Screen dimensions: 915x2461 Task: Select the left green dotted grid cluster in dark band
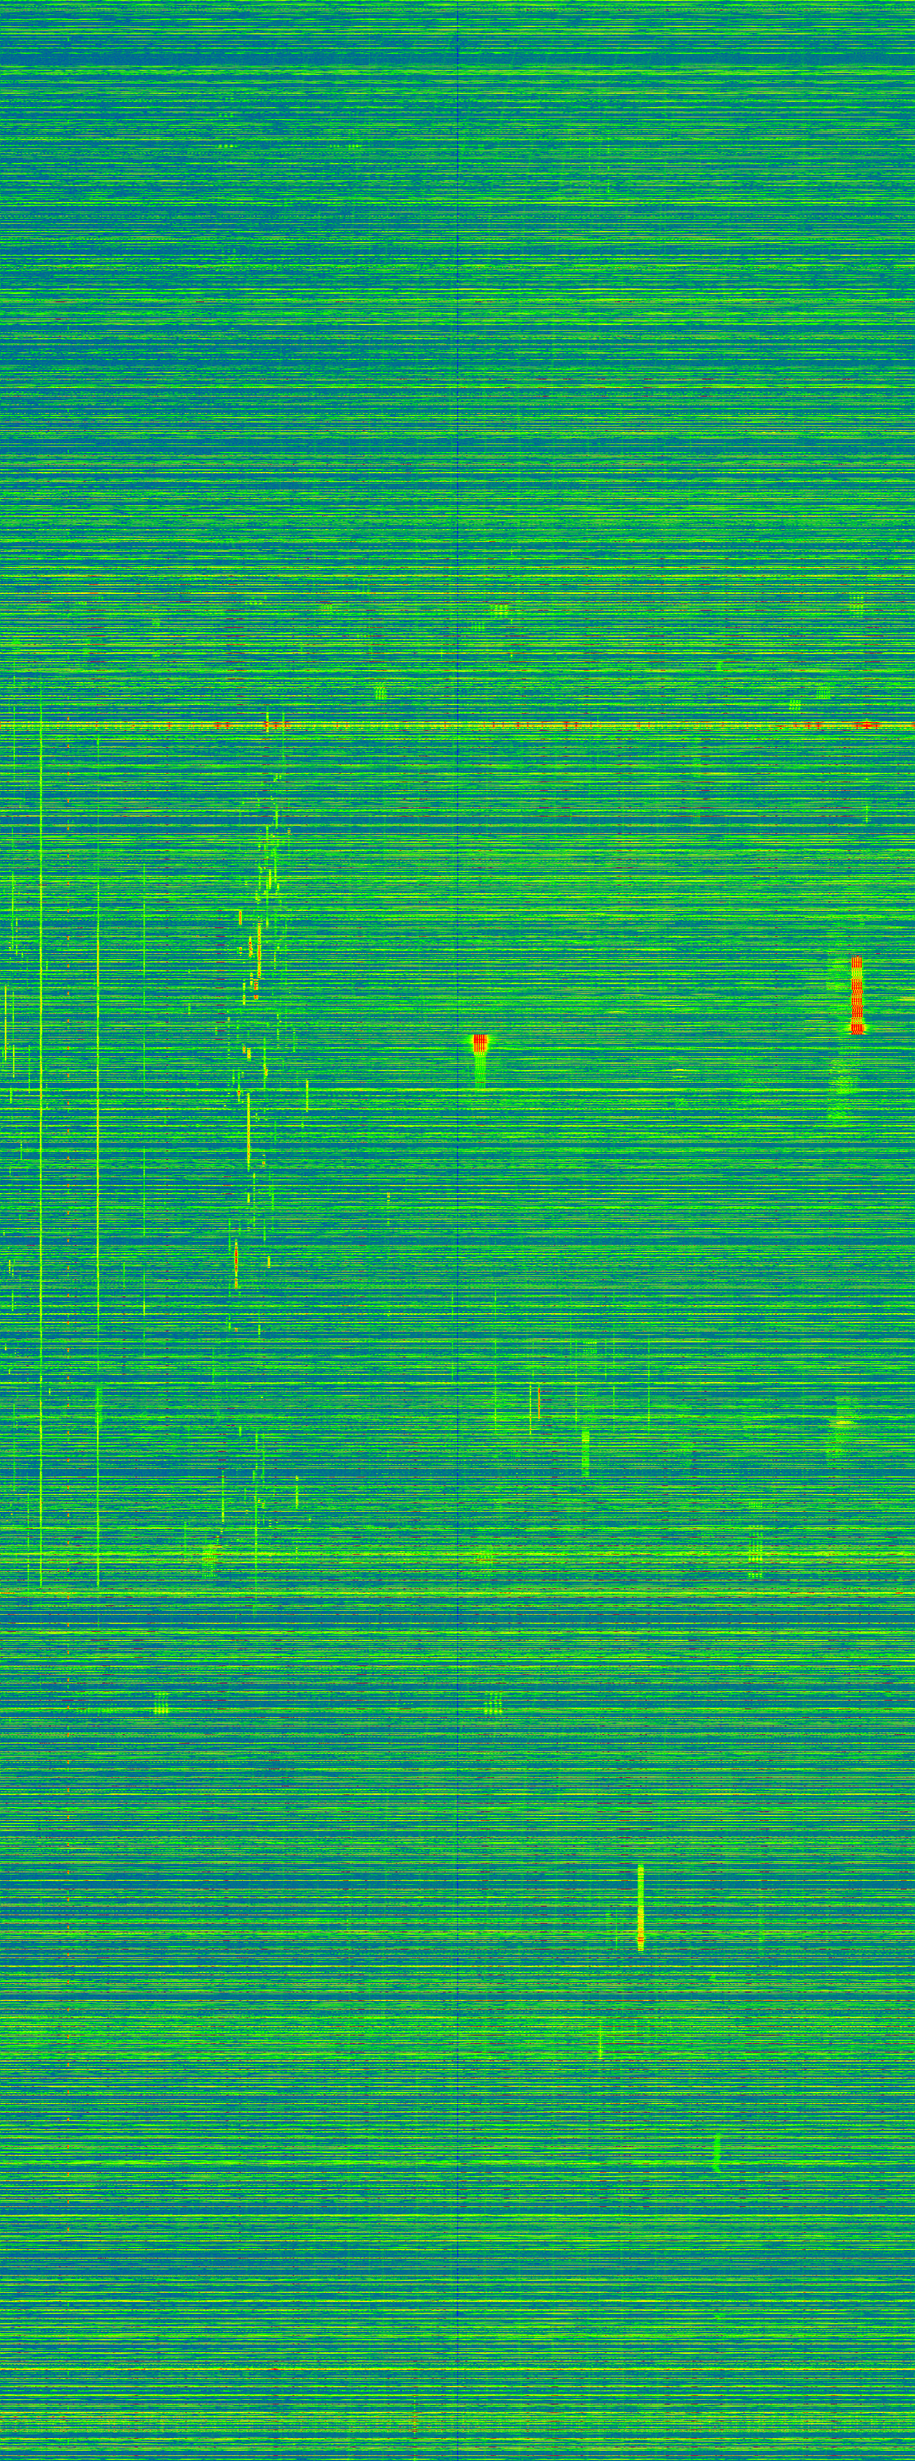161,1703
